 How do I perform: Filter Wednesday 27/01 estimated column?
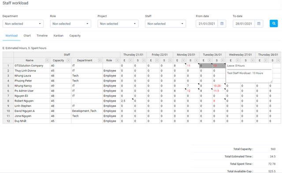[237, 60]
